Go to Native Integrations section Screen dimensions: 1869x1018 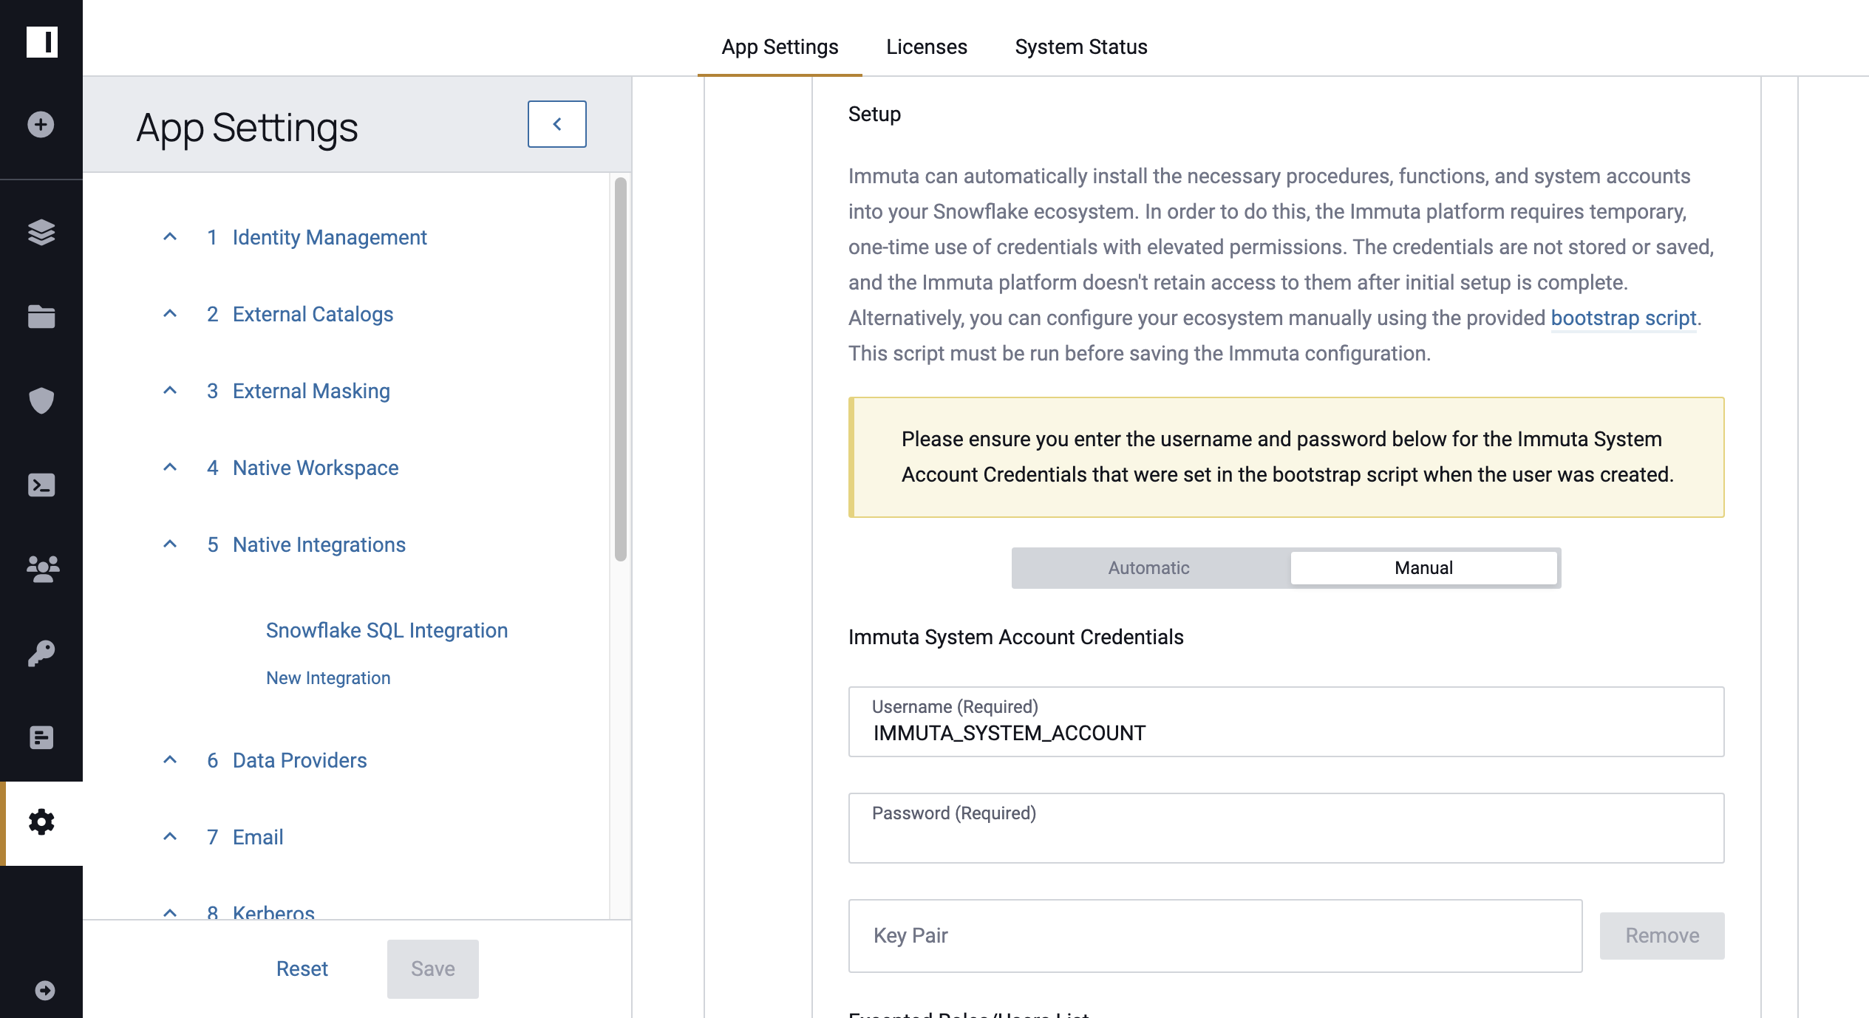coord(319,544)
